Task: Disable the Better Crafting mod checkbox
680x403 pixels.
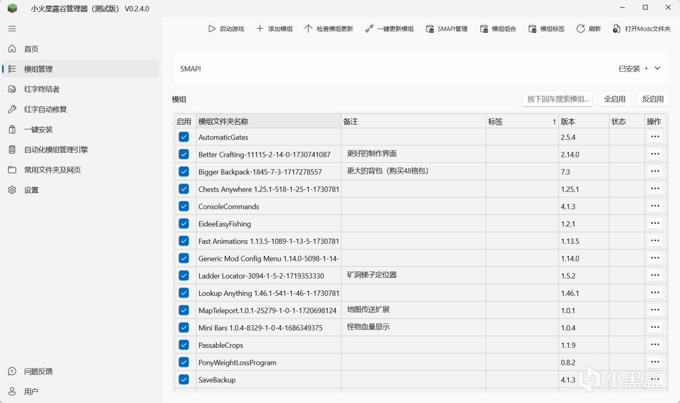Action: [184, 154]
